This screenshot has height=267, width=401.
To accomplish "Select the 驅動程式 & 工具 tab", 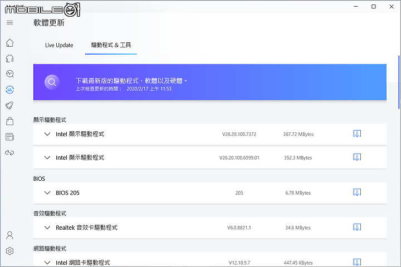I will pos(111,45).
